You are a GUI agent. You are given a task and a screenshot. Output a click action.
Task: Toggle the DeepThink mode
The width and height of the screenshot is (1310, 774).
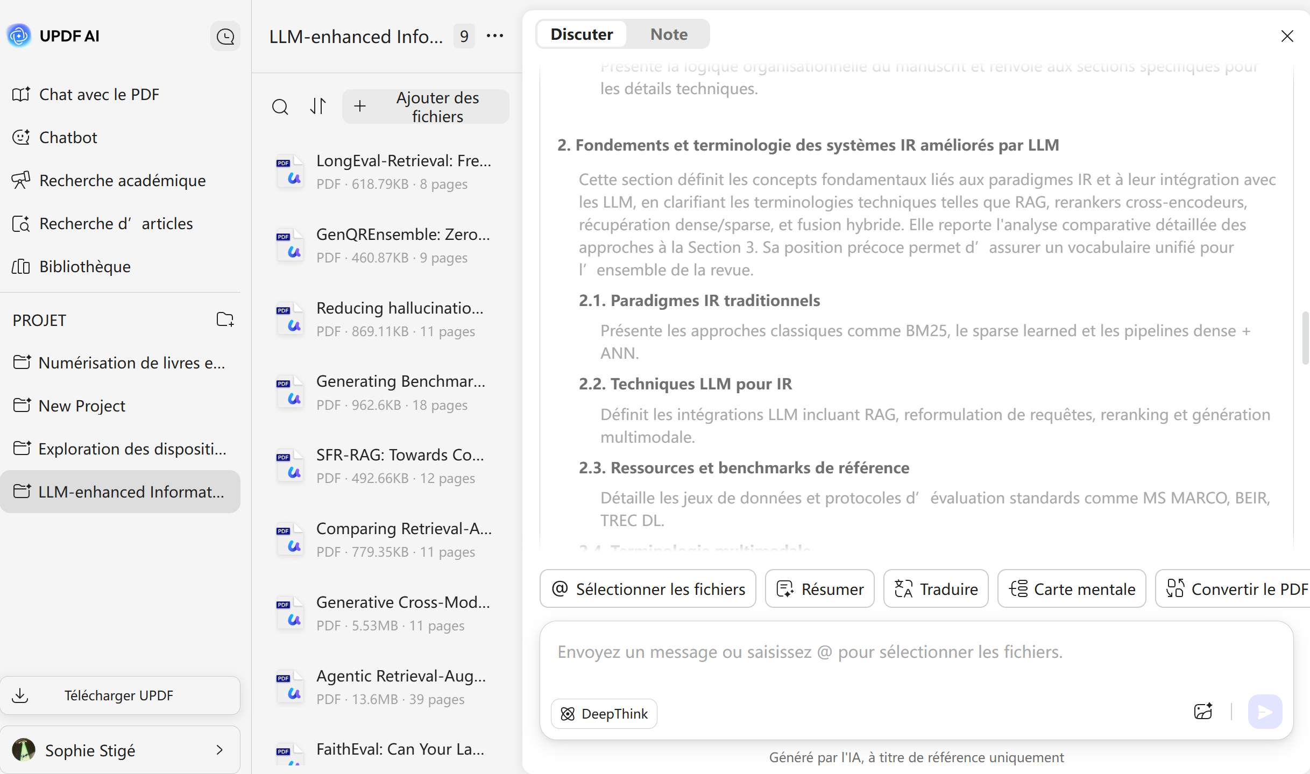tap(604, 714)
